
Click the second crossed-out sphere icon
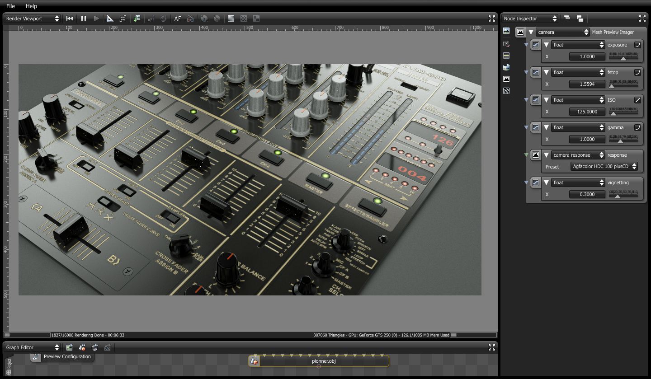pyautogui.click(x=217, y=19)
